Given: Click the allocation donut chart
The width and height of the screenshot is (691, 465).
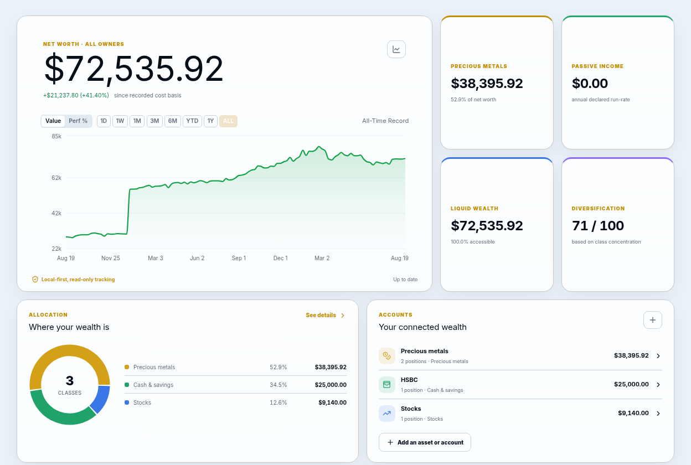Looking at the screenshot, I should pyautogui.click(x=70, y=385).
